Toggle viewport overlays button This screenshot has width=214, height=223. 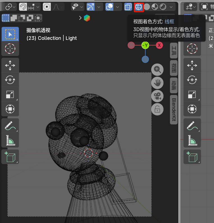point(109,7)
